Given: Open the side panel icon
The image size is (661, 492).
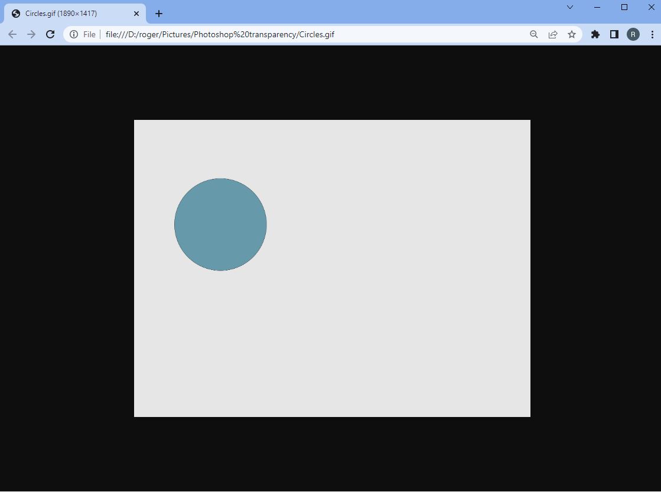Looking at the screenshot, I should (x=614, y=34).
